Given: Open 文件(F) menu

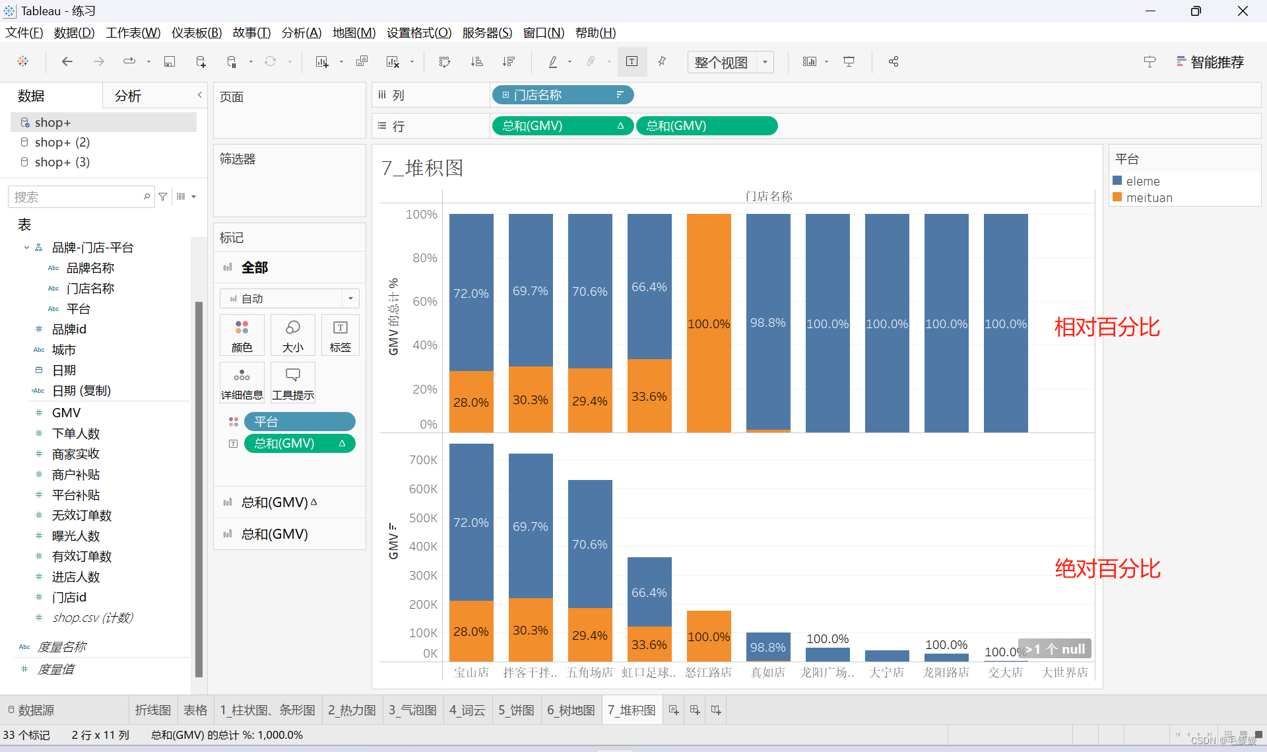Looking at the screenshot, I should [24, 33].
